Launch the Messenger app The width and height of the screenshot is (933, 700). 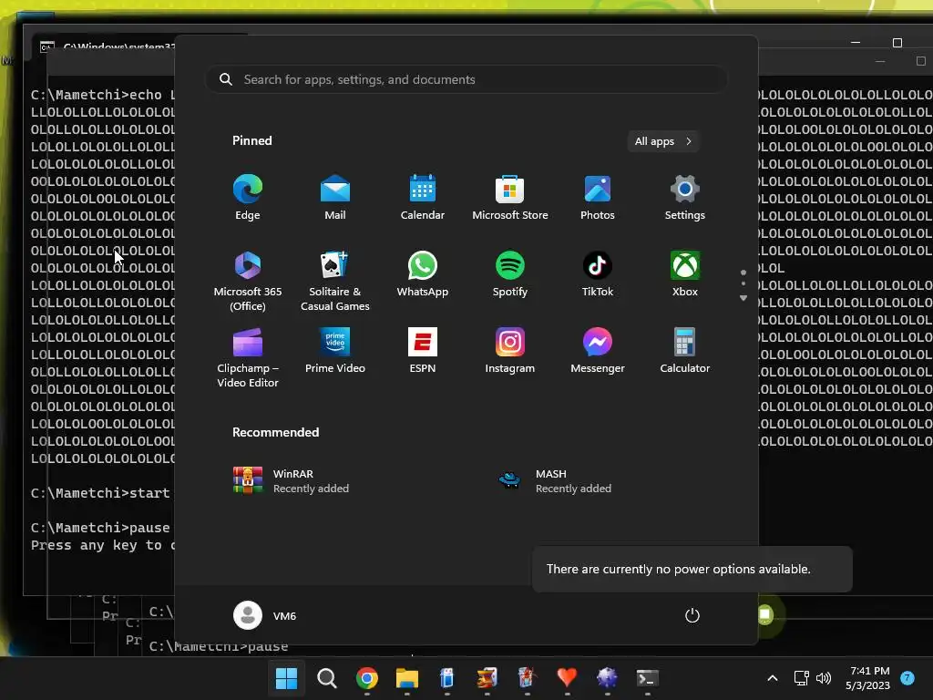click(598, 351)
